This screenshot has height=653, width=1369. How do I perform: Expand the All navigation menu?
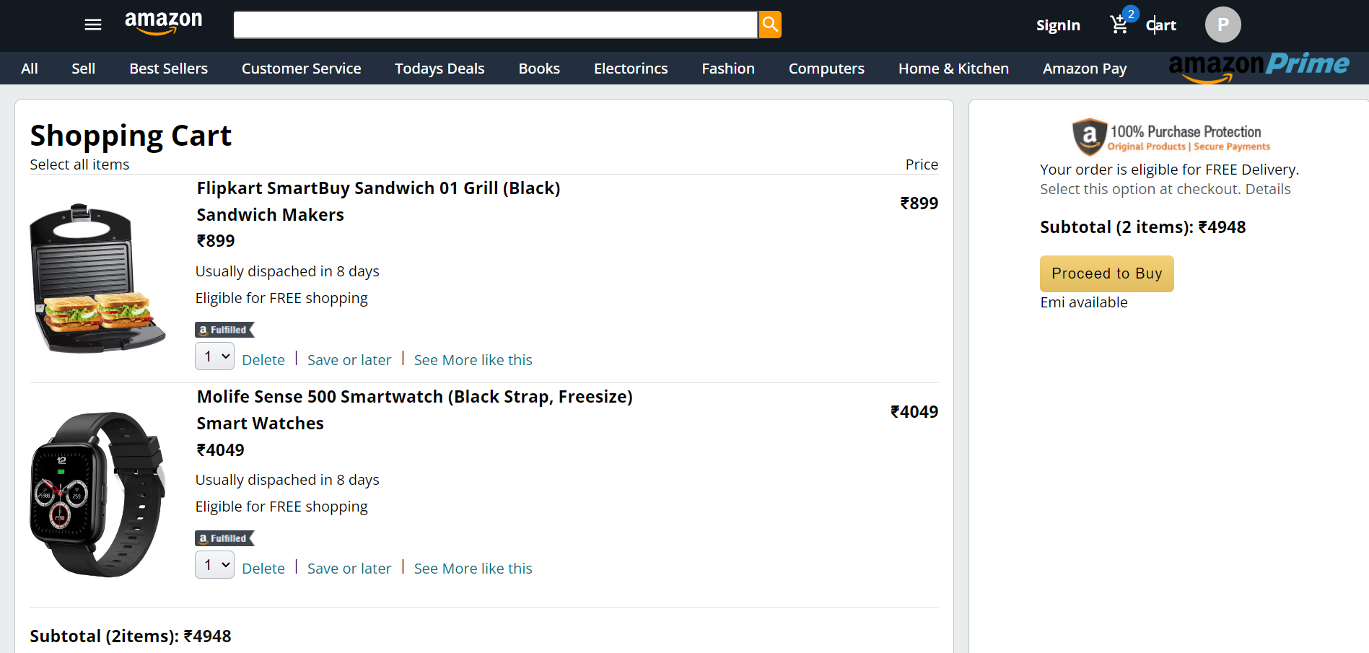[x=30, y=68]
